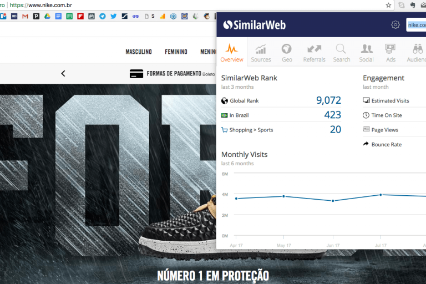Click the nike.com domain input field

(416, 25)
